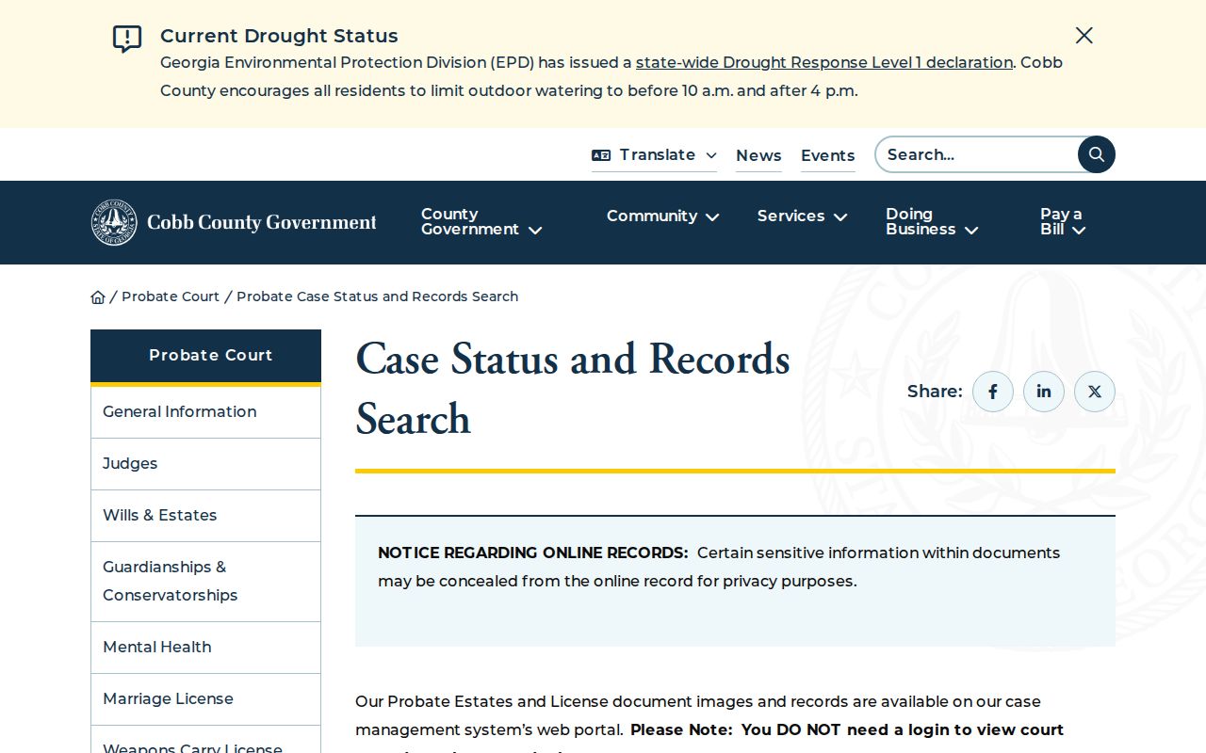Open the News link
The image size is (1206, 753).
tap(758, 156)
